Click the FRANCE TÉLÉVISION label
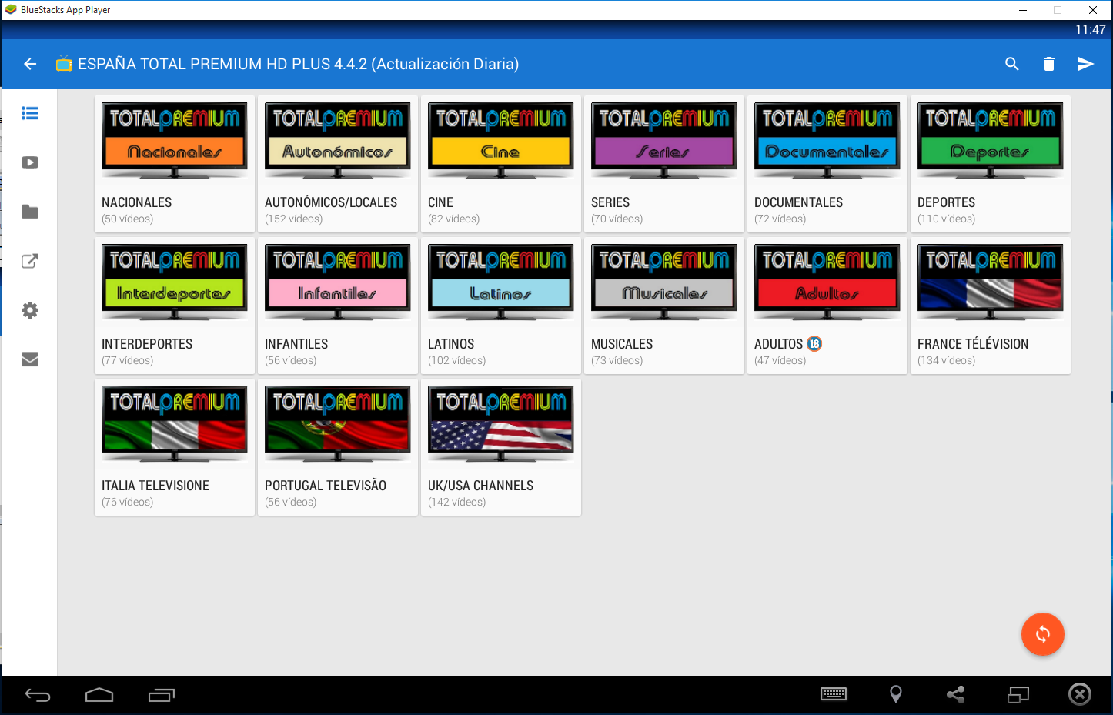 click(x=973, y=344)
